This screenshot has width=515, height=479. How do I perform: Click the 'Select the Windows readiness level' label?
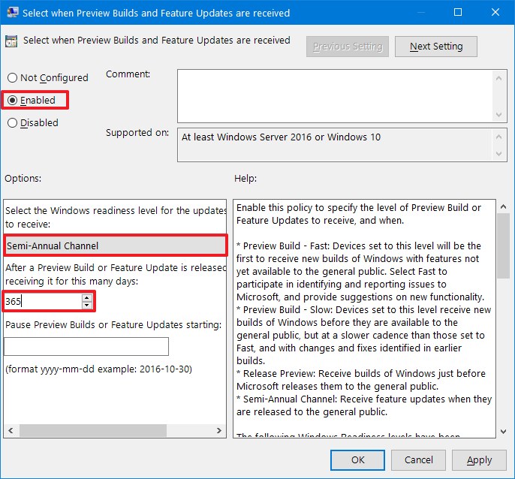[x=116, y=217]
